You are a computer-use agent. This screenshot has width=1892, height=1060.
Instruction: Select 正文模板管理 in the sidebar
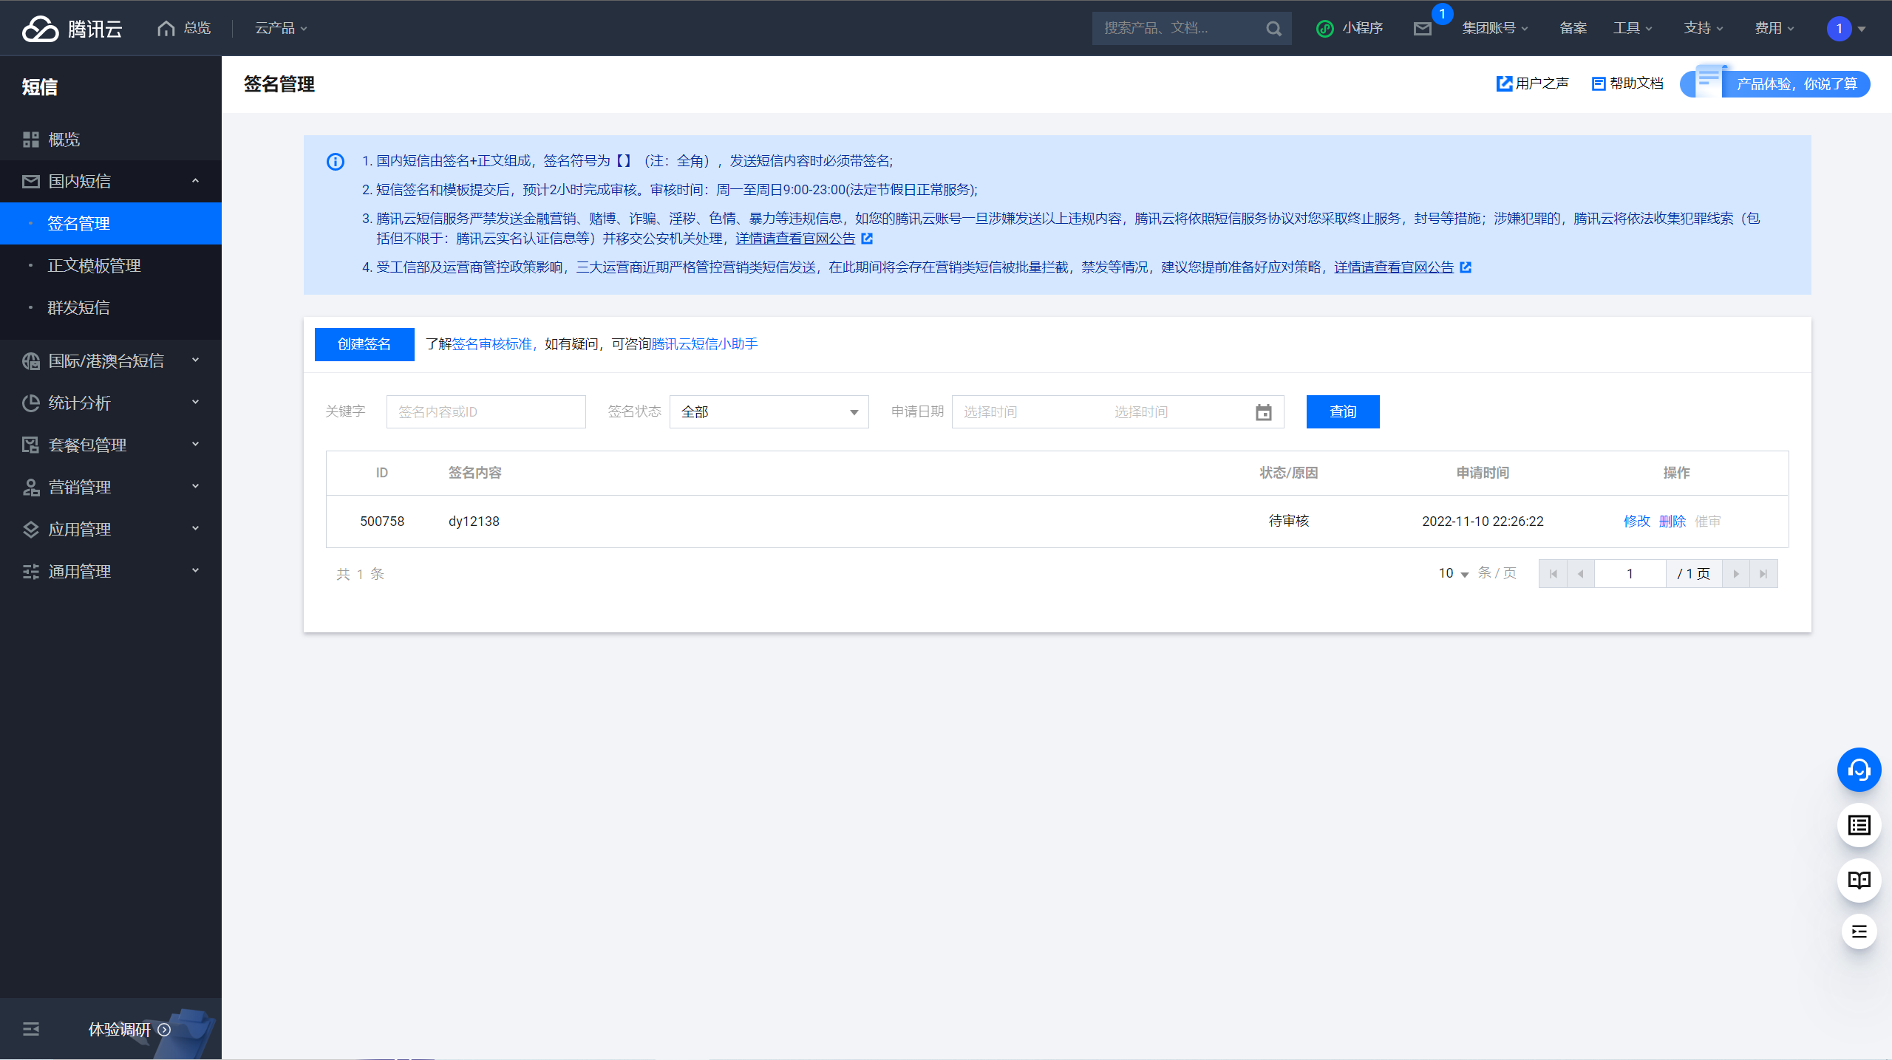tap(94, 265)
